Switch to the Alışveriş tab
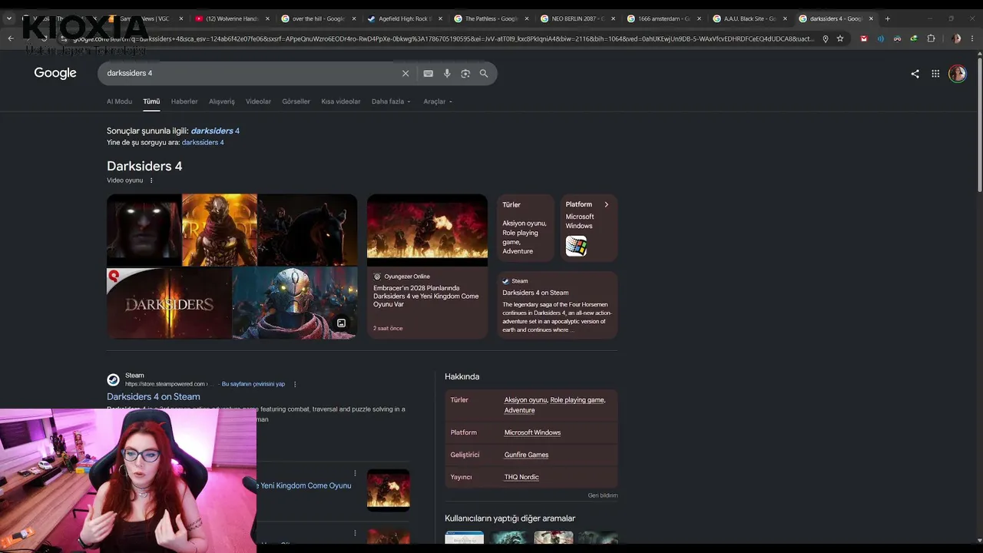Viewport: 983px width, 553px height. pos(222,101)
